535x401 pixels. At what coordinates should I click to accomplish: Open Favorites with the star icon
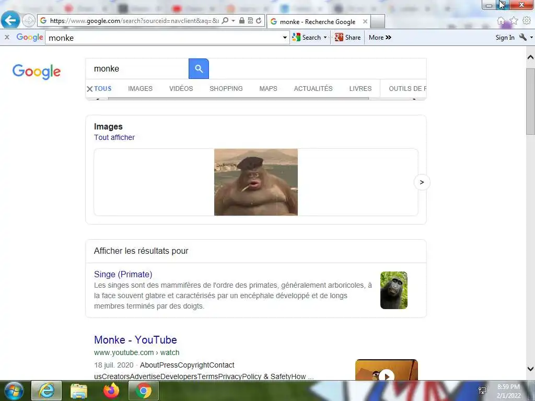(x=514, y=21)
